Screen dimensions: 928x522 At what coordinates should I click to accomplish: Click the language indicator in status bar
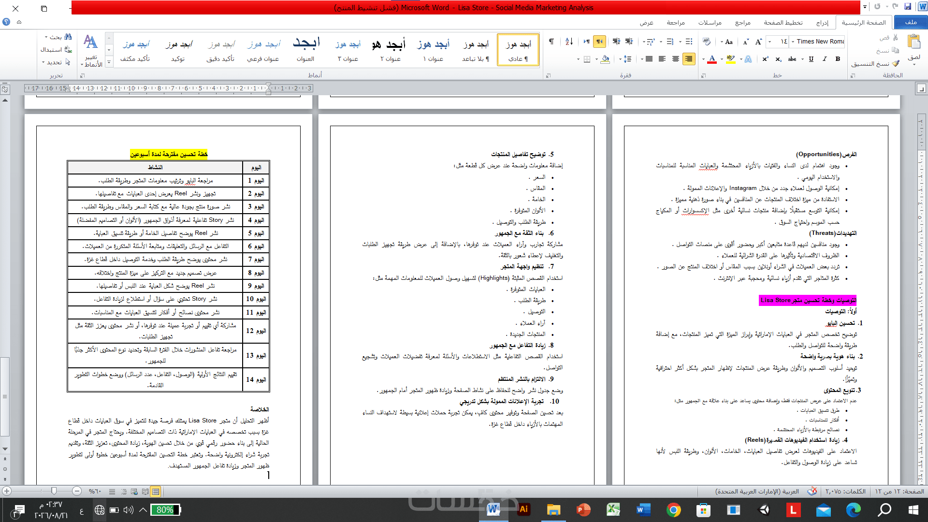(757, 491)
